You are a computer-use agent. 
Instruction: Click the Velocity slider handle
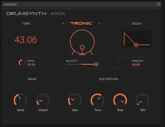(96, 64)
